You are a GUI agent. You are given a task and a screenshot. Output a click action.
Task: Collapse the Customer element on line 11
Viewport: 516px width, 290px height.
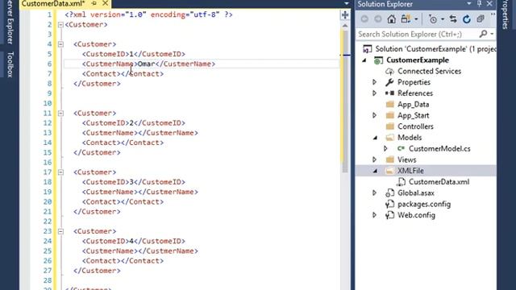click(x=60, y=114)
